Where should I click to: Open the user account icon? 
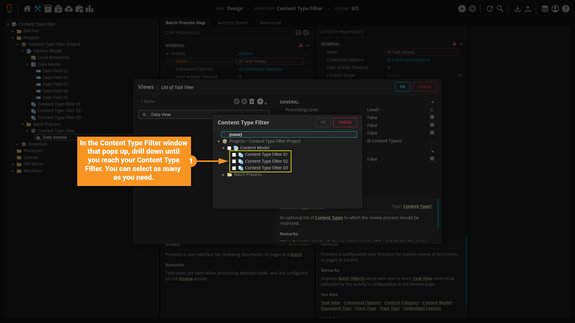click(x=555, y=9)
